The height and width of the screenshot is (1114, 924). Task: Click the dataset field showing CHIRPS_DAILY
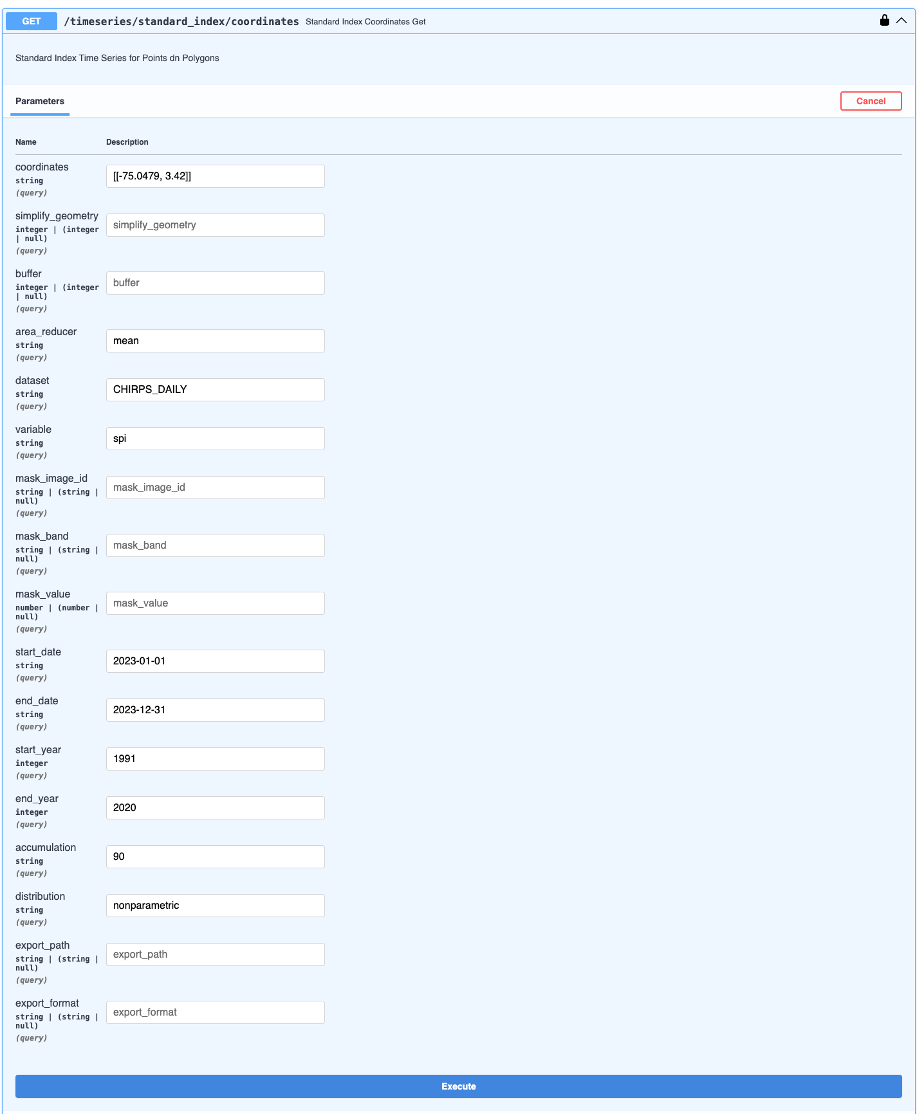[x=215, y=390]
